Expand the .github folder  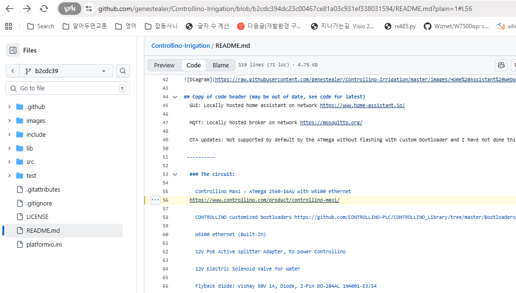pos(9,107)
